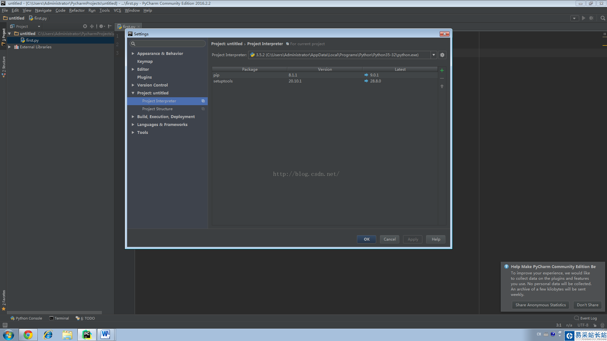
Task: Click the Debug bug icon in toolbar
Action: click(592, 18)
